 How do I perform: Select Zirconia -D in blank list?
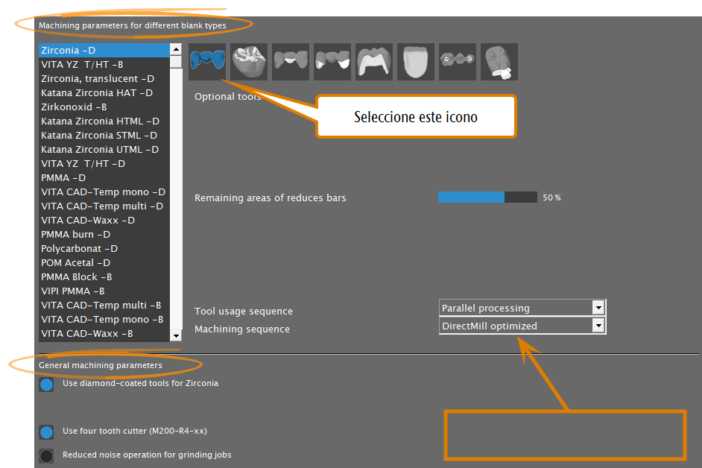(104, 50)
